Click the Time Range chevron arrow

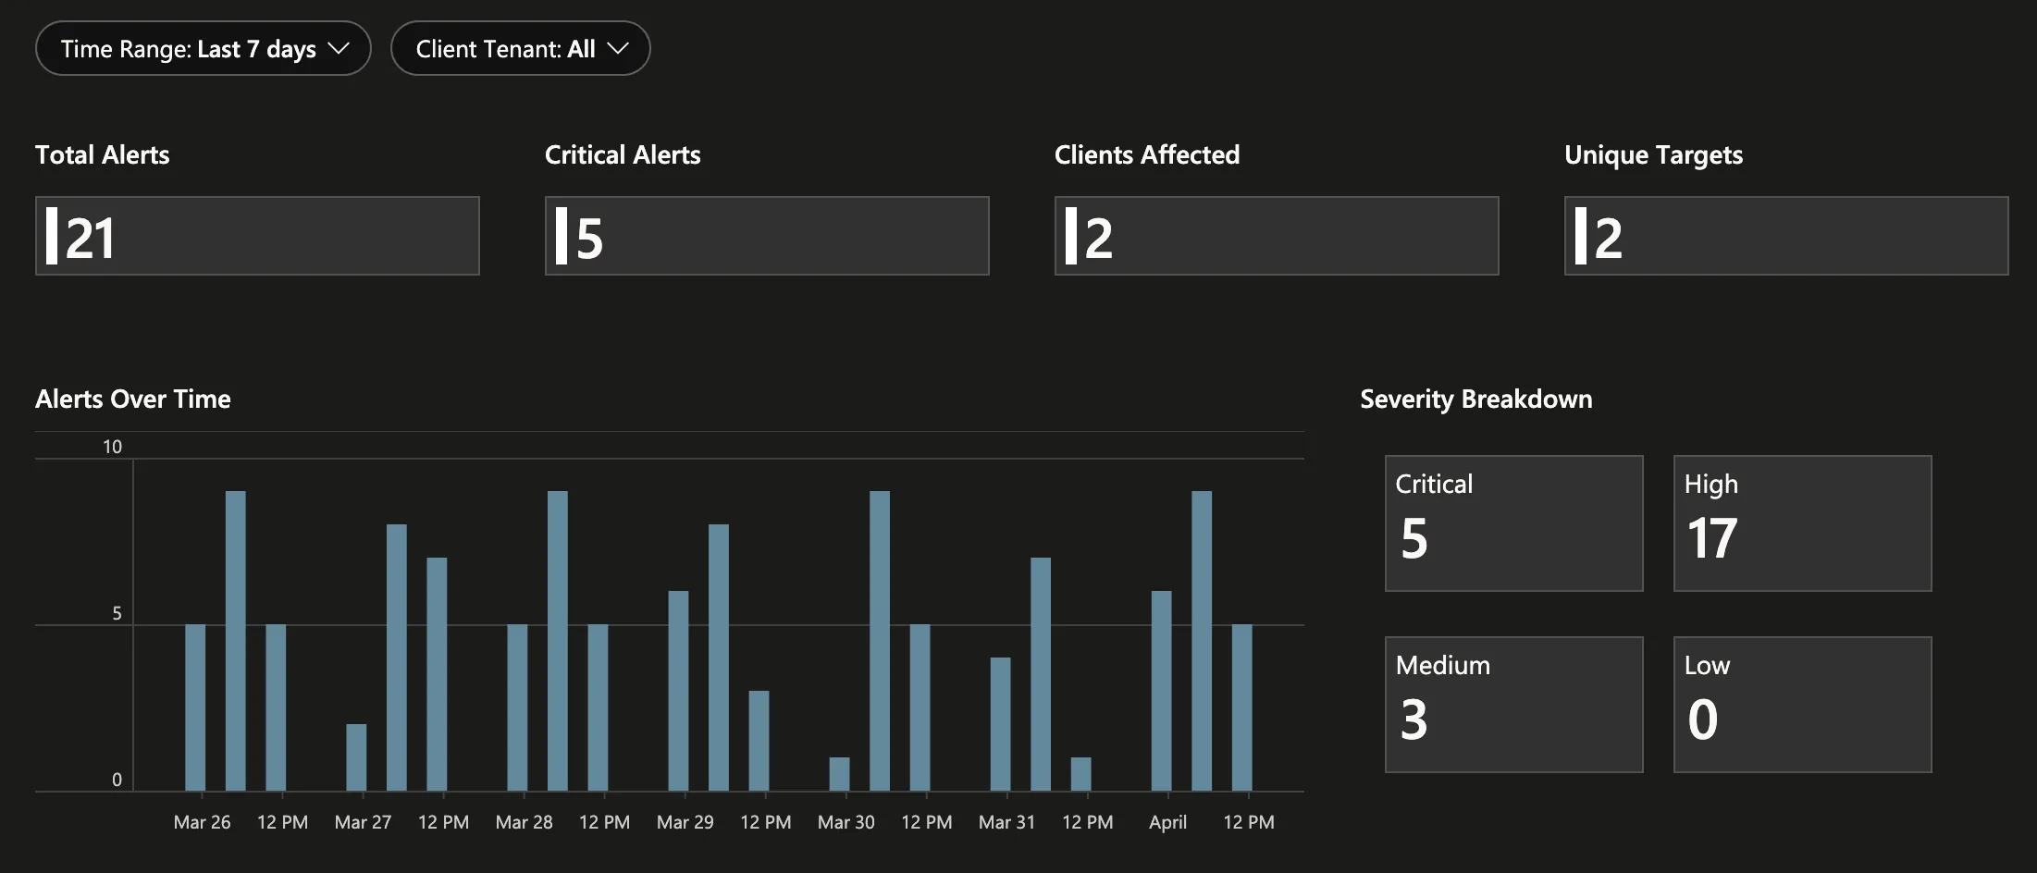(339, 49)
